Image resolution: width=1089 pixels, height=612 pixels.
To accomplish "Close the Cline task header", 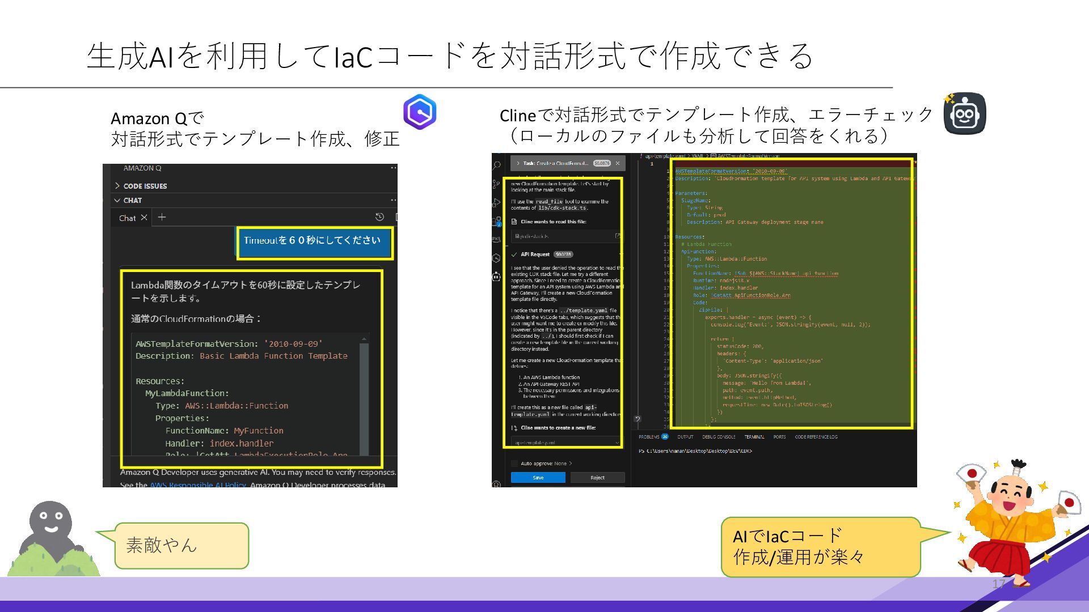I will [x=618, y=163].
